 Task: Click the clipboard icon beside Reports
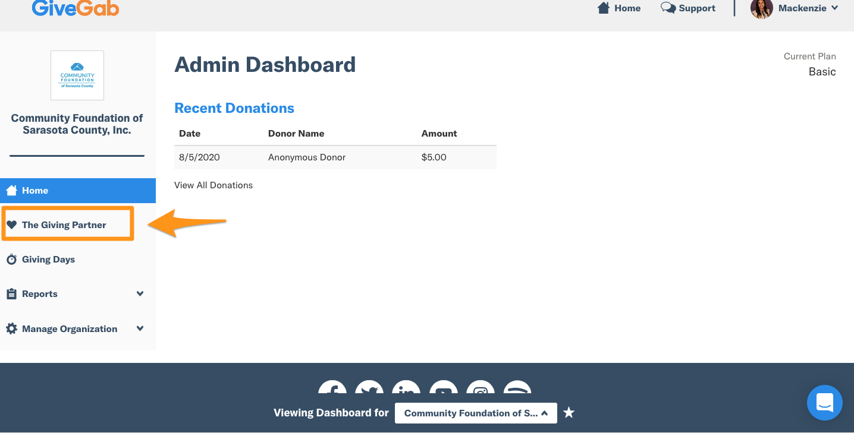point(11,294)
